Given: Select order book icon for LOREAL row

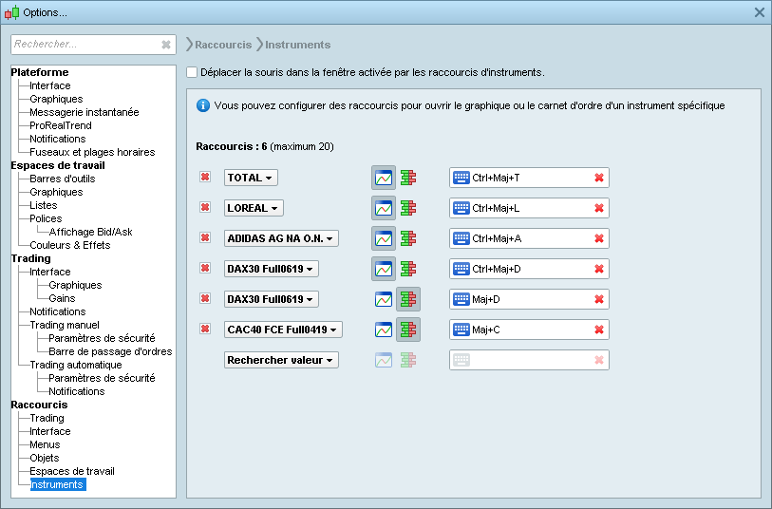Looking at the screenshot, I should click(408, 208).
